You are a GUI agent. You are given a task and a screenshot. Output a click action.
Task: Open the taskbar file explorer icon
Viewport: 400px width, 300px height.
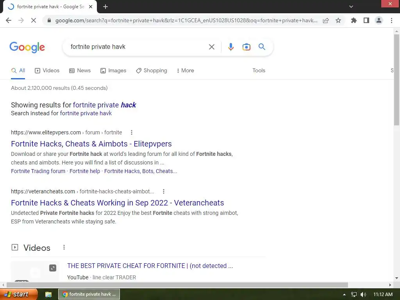tap(48, 295)
